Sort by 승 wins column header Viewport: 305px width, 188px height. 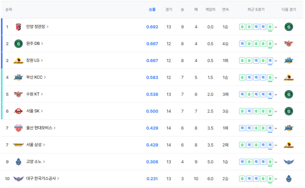tap(182, 10)
